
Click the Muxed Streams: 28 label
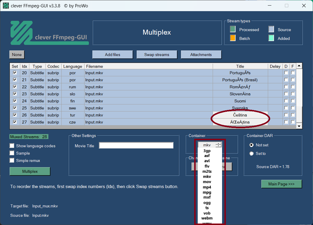click(x=29, y=137)
